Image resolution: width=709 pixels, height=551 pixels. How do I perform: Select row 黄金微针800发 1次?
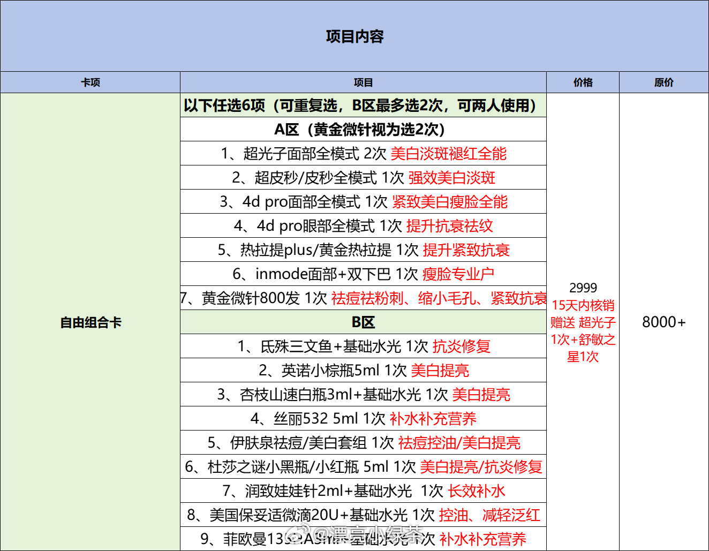[x=363, y=298]
